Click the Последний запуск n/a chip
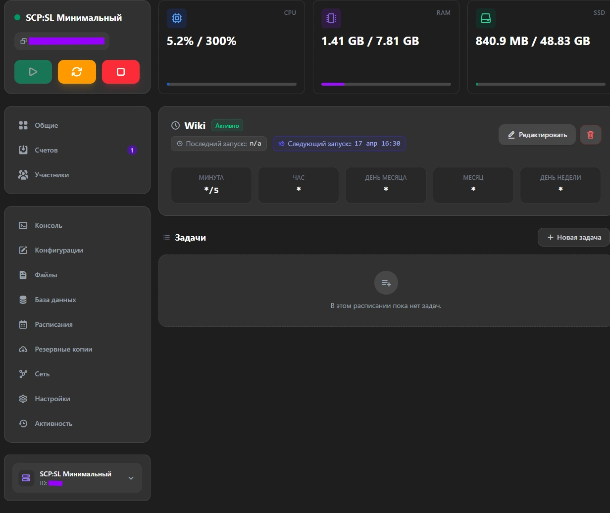Screen dimensions: 610x513 pos(219,144)
